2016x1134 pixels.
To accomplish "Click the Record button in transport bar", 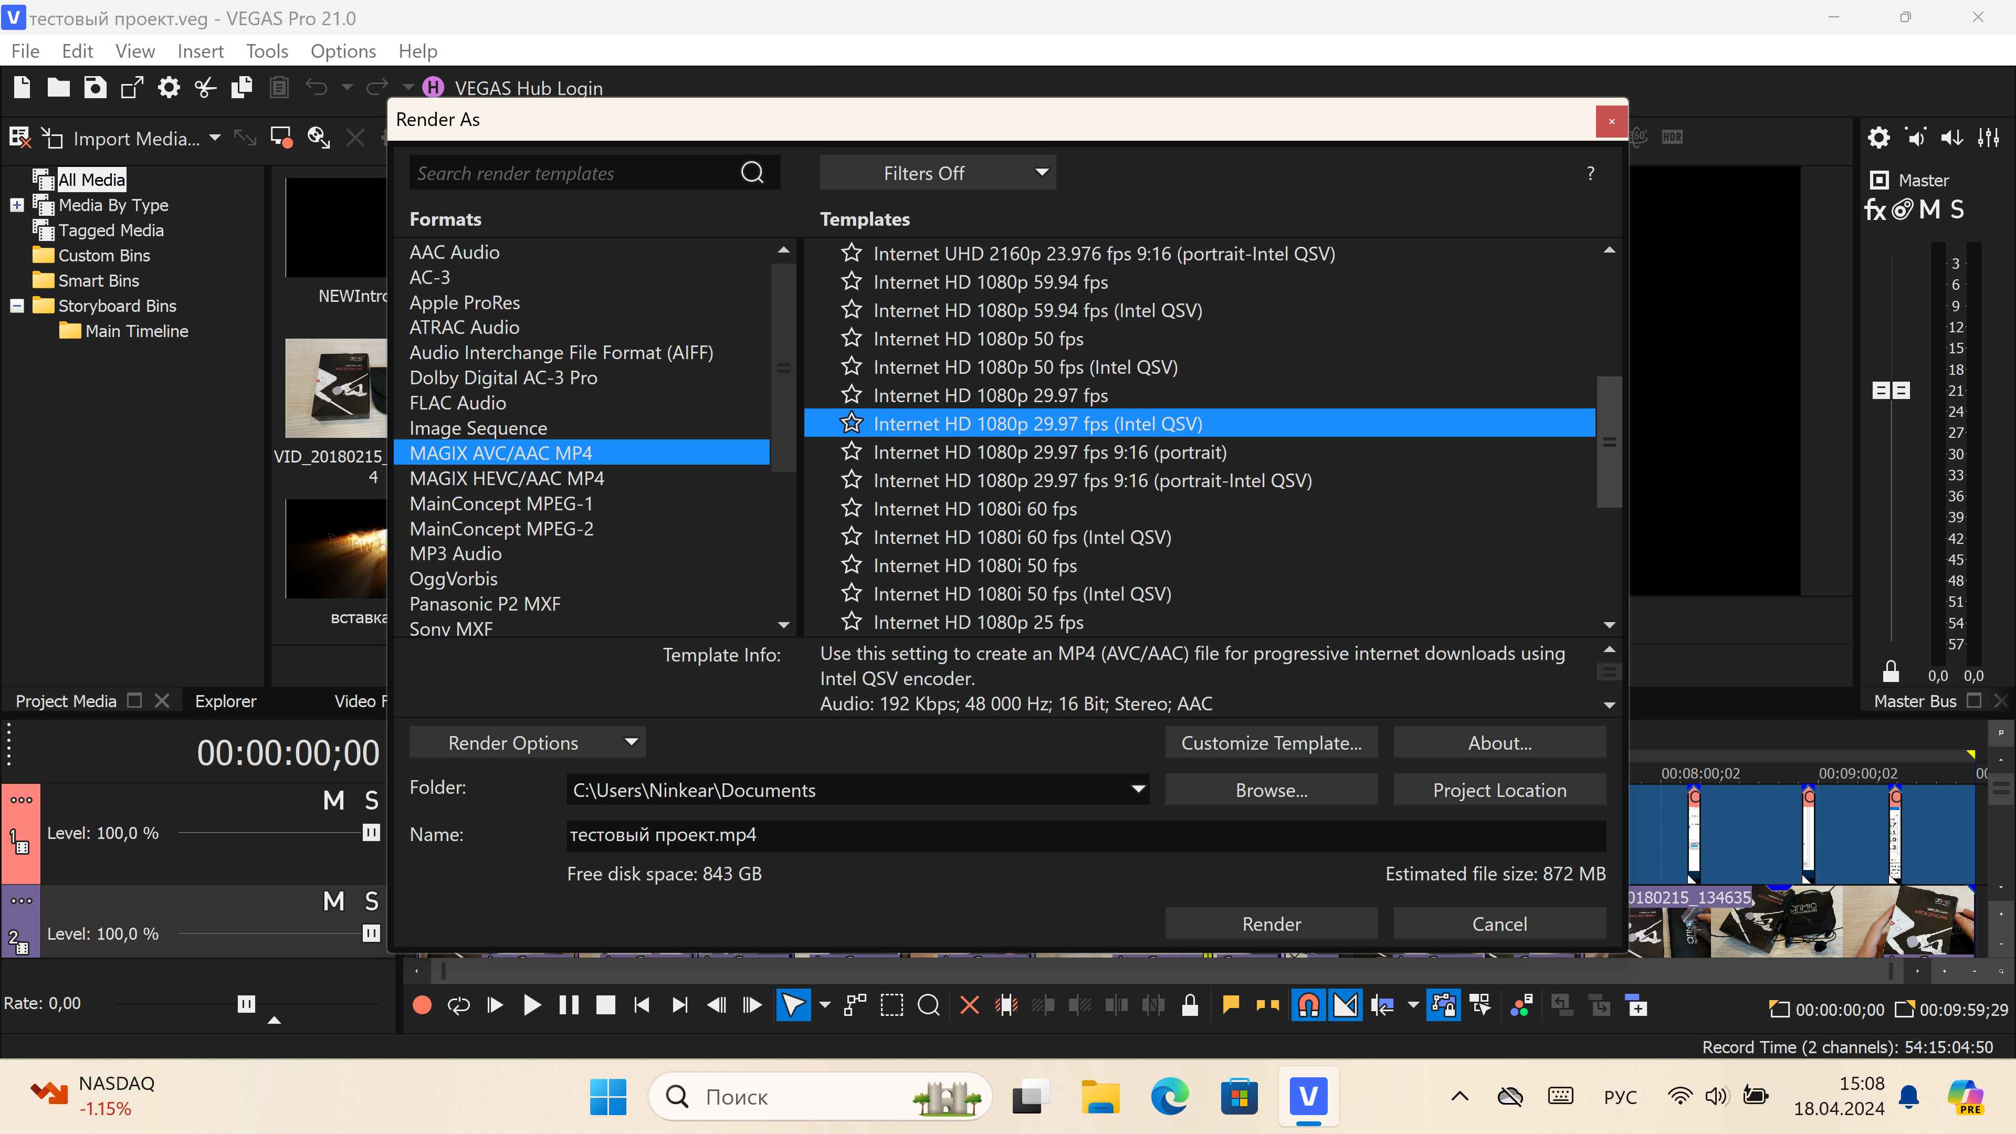I will click(422, 1005).
